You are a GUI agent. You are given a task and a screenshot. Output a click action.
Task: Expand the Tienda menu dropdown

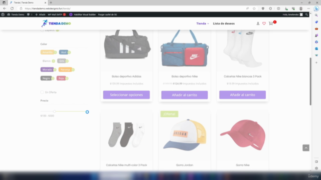pyautogui.click(x=203, y=23)
